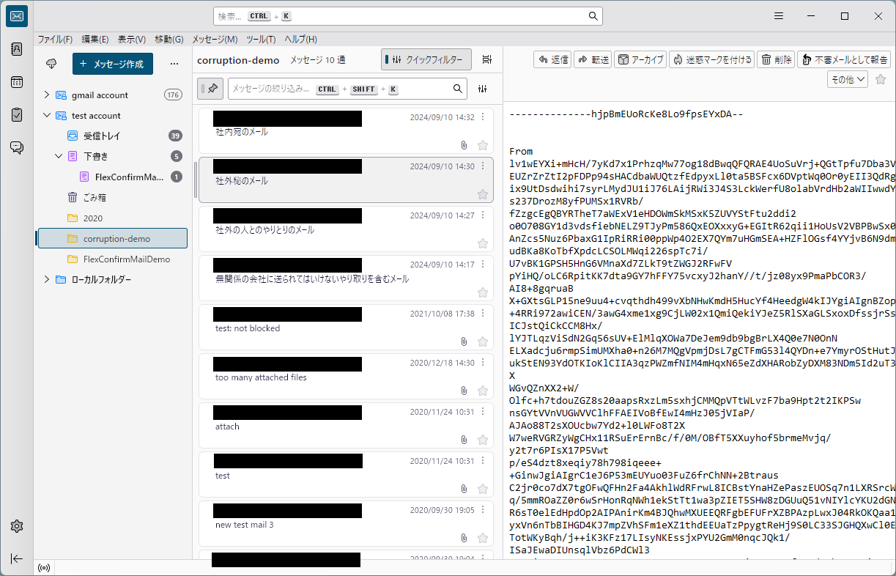Click the アーカイブ button
896x576 pixels.
[640, 59]
